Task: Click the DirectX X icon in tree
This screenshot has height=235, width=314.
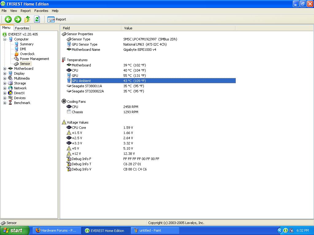Action: (x=10, y=93)
